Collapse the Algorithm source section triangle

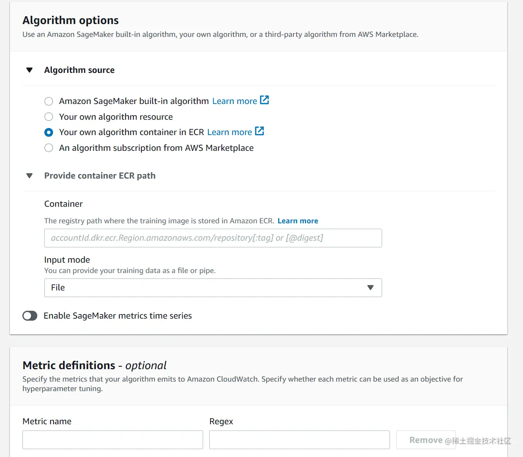click(29, 70)
